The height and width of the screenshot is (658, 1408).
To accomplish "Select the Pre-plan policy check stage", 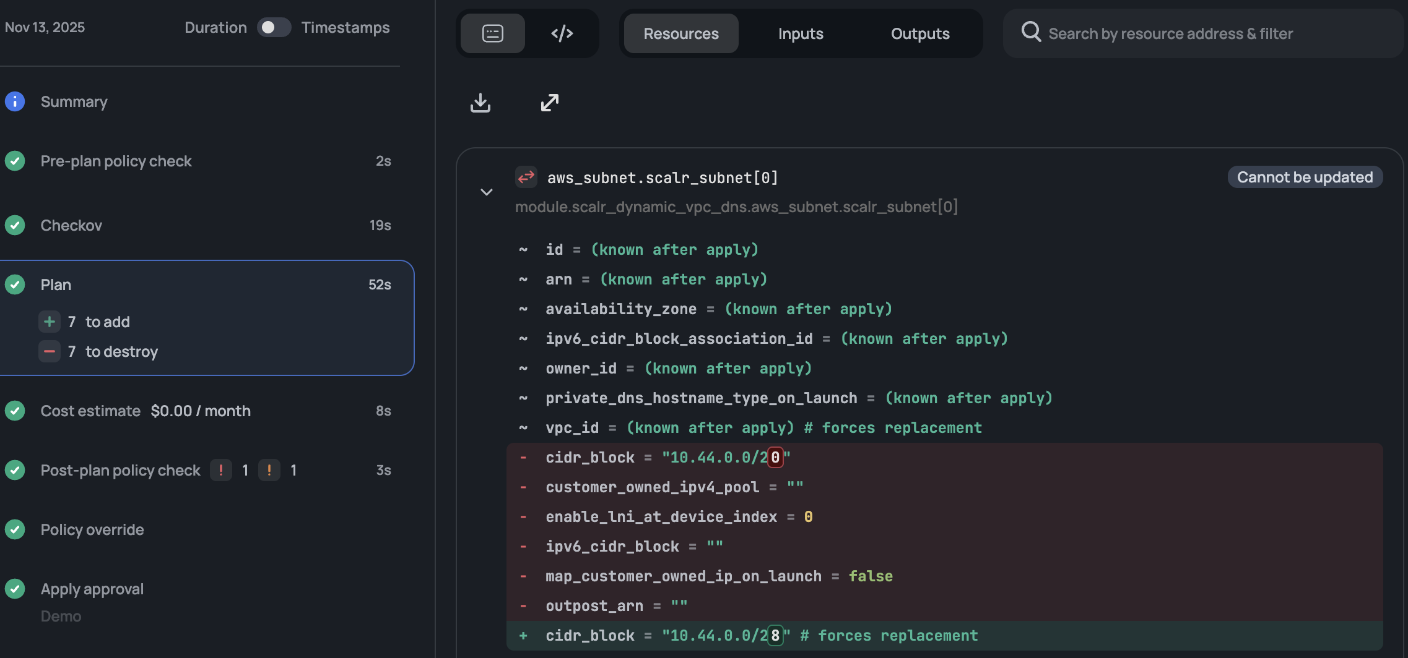I will (116, 161).
